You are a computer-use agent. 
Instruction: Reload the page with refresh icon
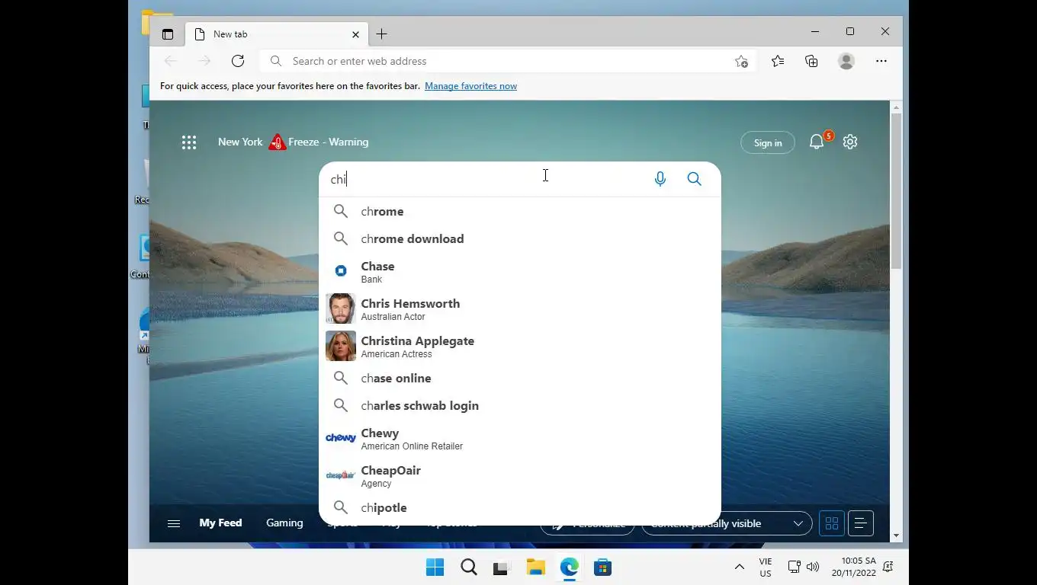tap(238, 61)
